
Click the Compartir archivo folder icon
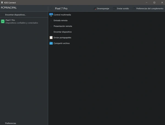(51, 43)
